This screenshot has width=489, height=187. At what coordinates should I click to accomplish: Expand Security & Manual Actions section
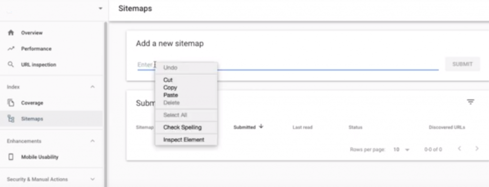click(92, 179)
